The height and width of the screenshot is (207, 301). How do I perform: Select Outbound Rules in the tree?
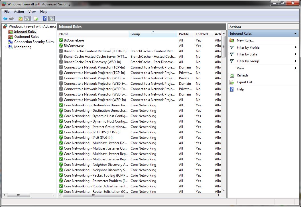click(x=27, y=37)
